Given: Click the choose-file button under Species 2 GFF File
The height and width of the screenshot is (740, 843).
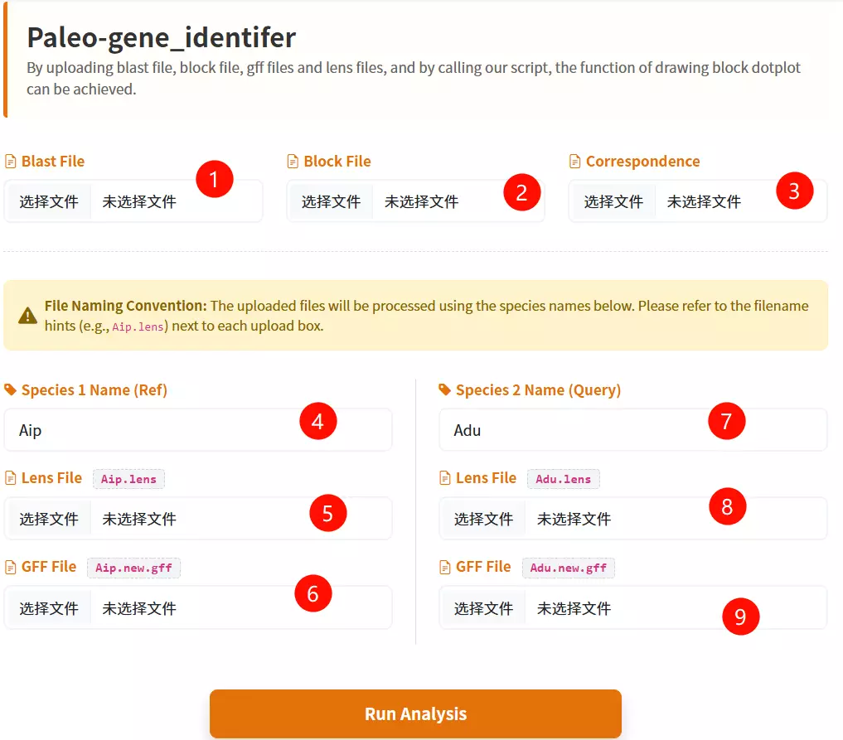Looking at the screenshot, I should 483,607.
